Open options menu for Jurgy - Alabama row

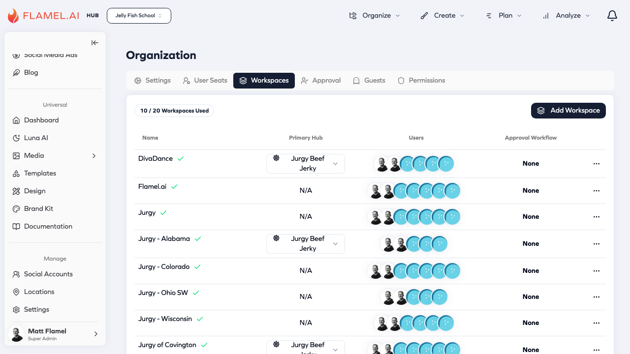tap(597, 244)
